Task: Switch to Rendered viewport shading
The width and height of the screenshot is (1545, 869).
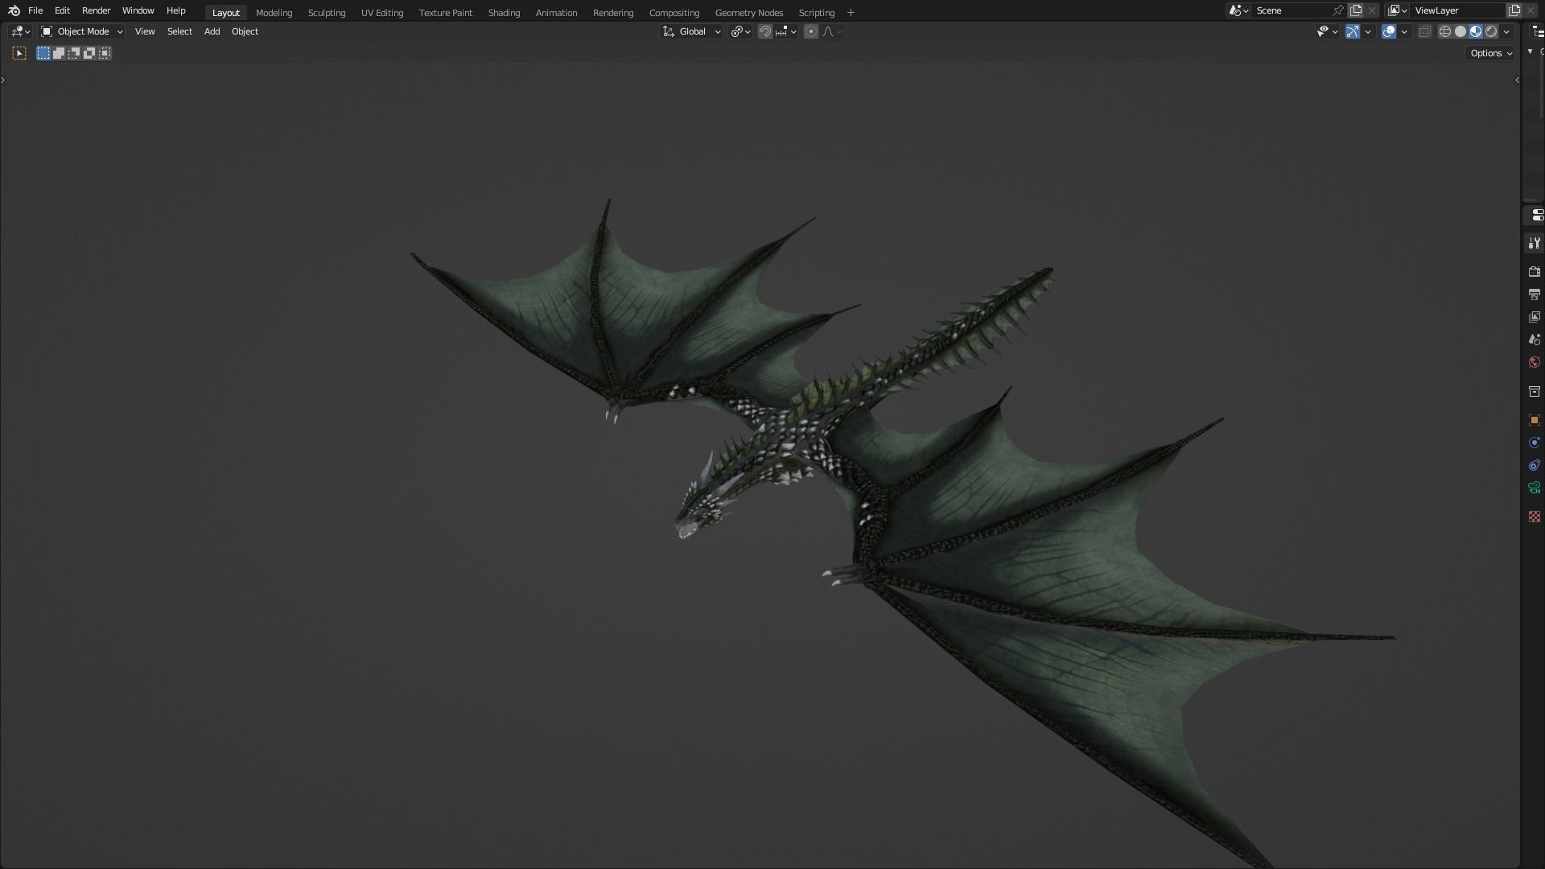Action: click(1491, 31)
